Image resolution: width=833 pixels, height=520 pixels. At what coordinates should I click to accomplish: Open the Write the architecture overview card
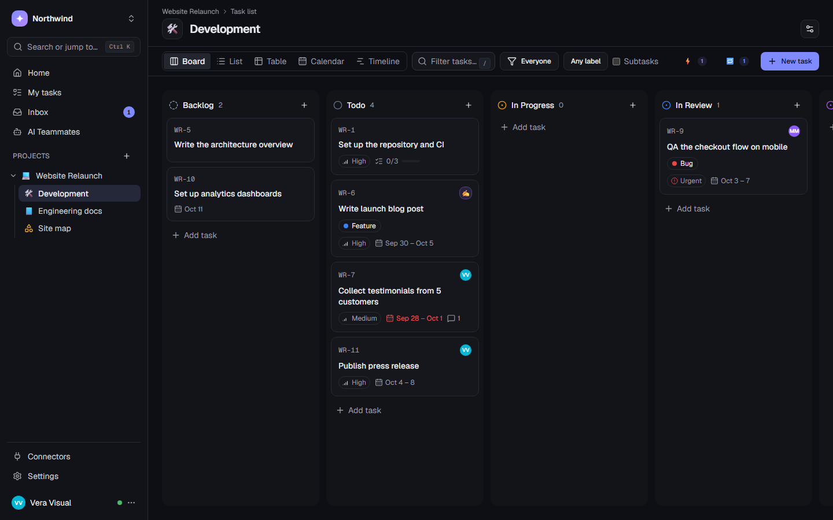[x=241, y=140]
